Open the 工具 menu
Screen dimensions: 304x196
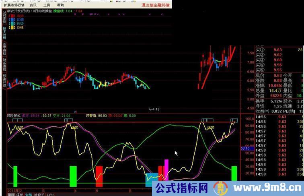(x=47, y=5)
